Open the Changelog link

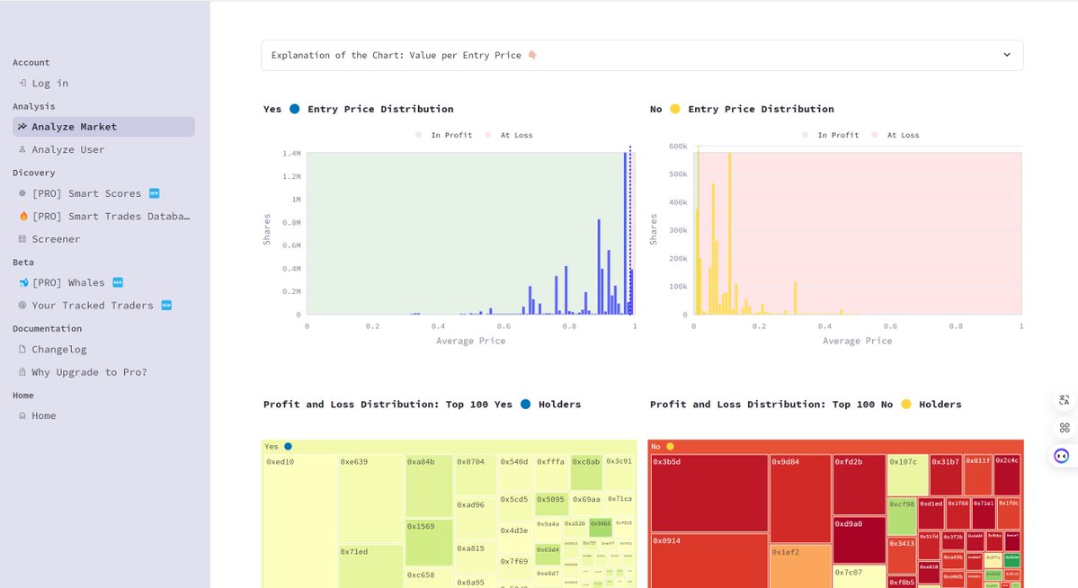point(59,350)
